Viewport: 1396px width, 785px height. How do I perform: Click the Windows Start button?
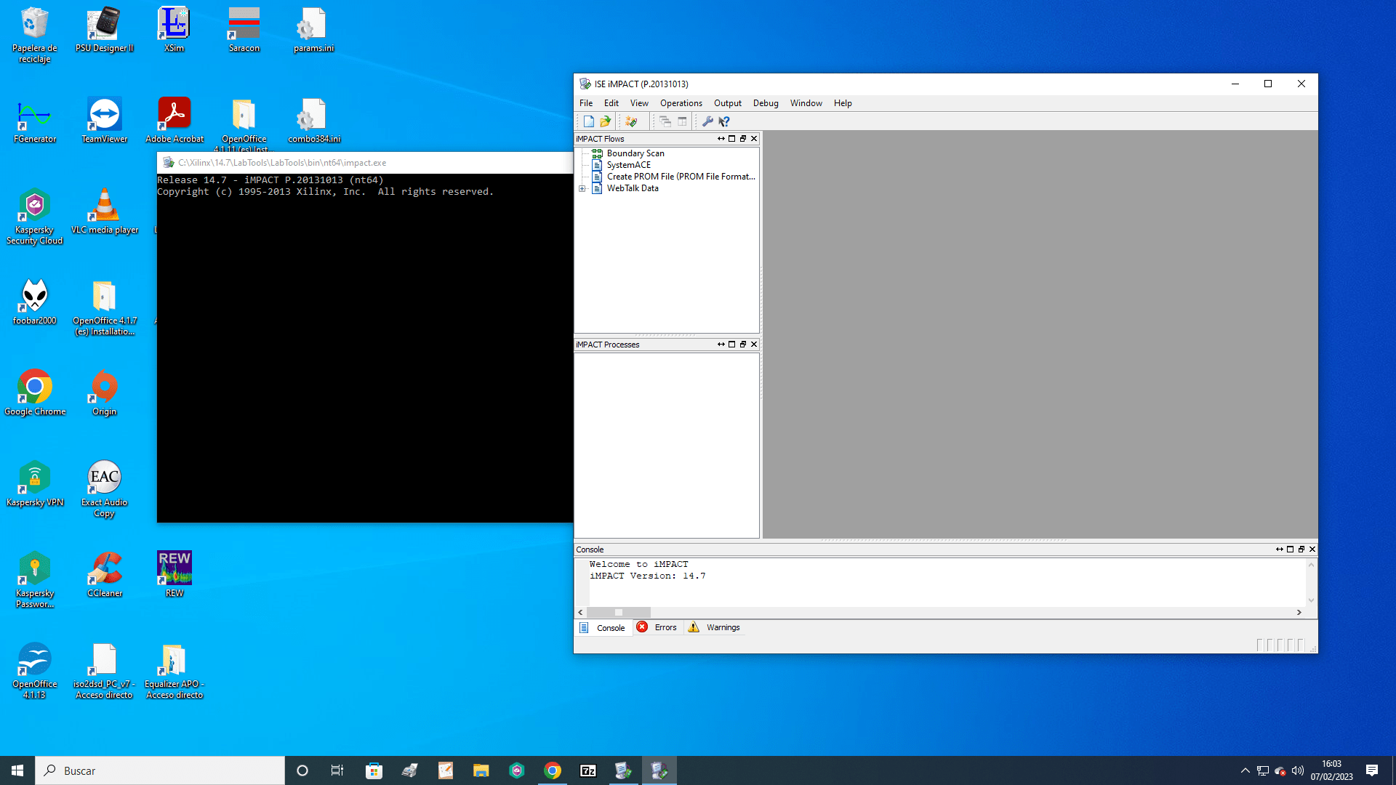(x=17, y=770)
